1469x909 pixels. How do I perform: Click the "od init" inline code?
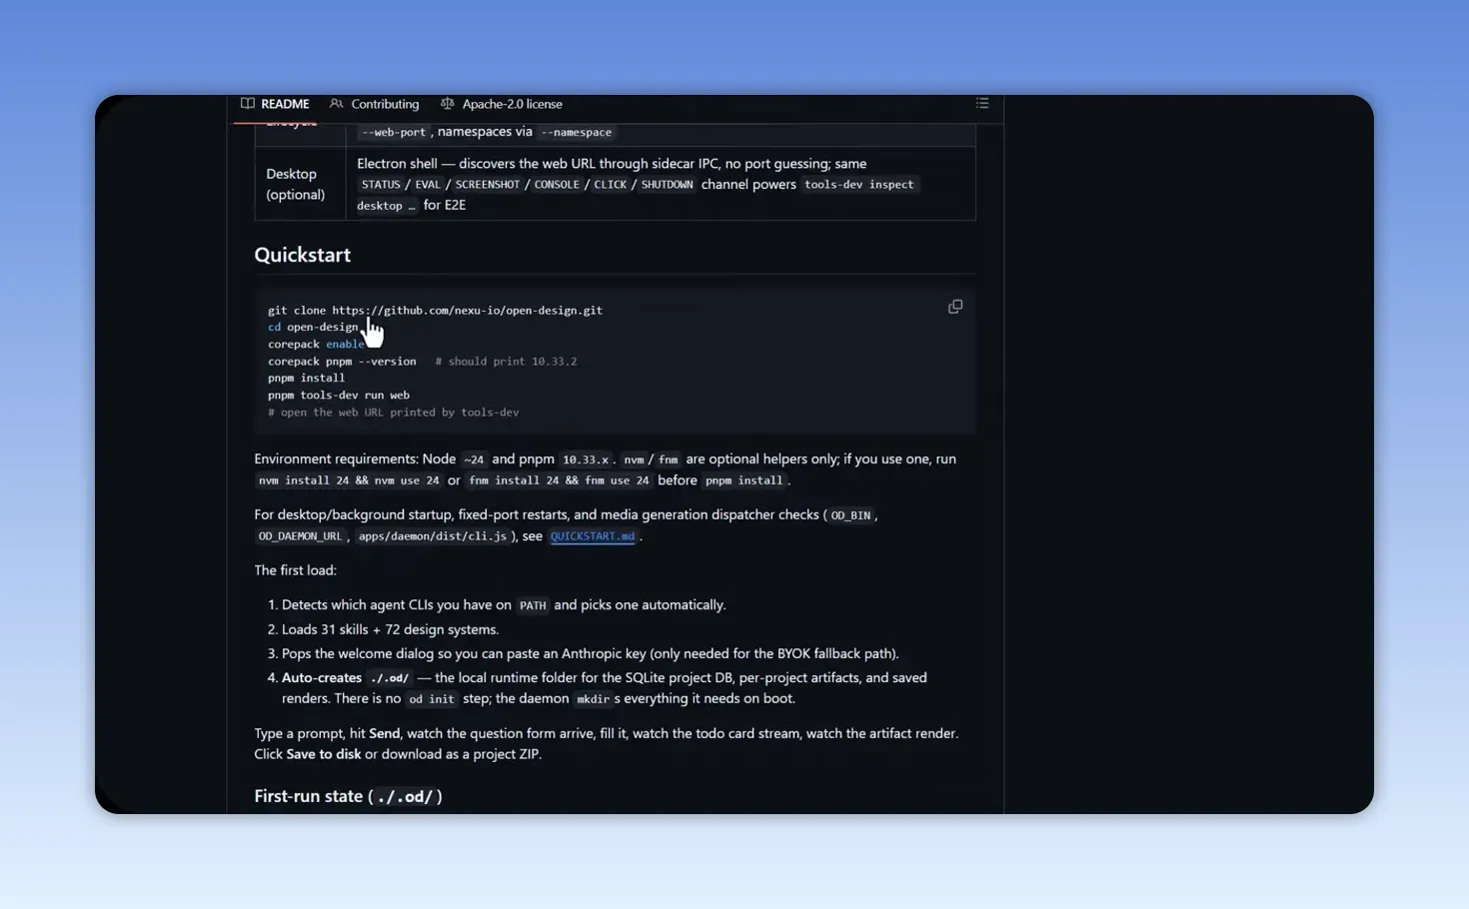(x=432, y=699)
